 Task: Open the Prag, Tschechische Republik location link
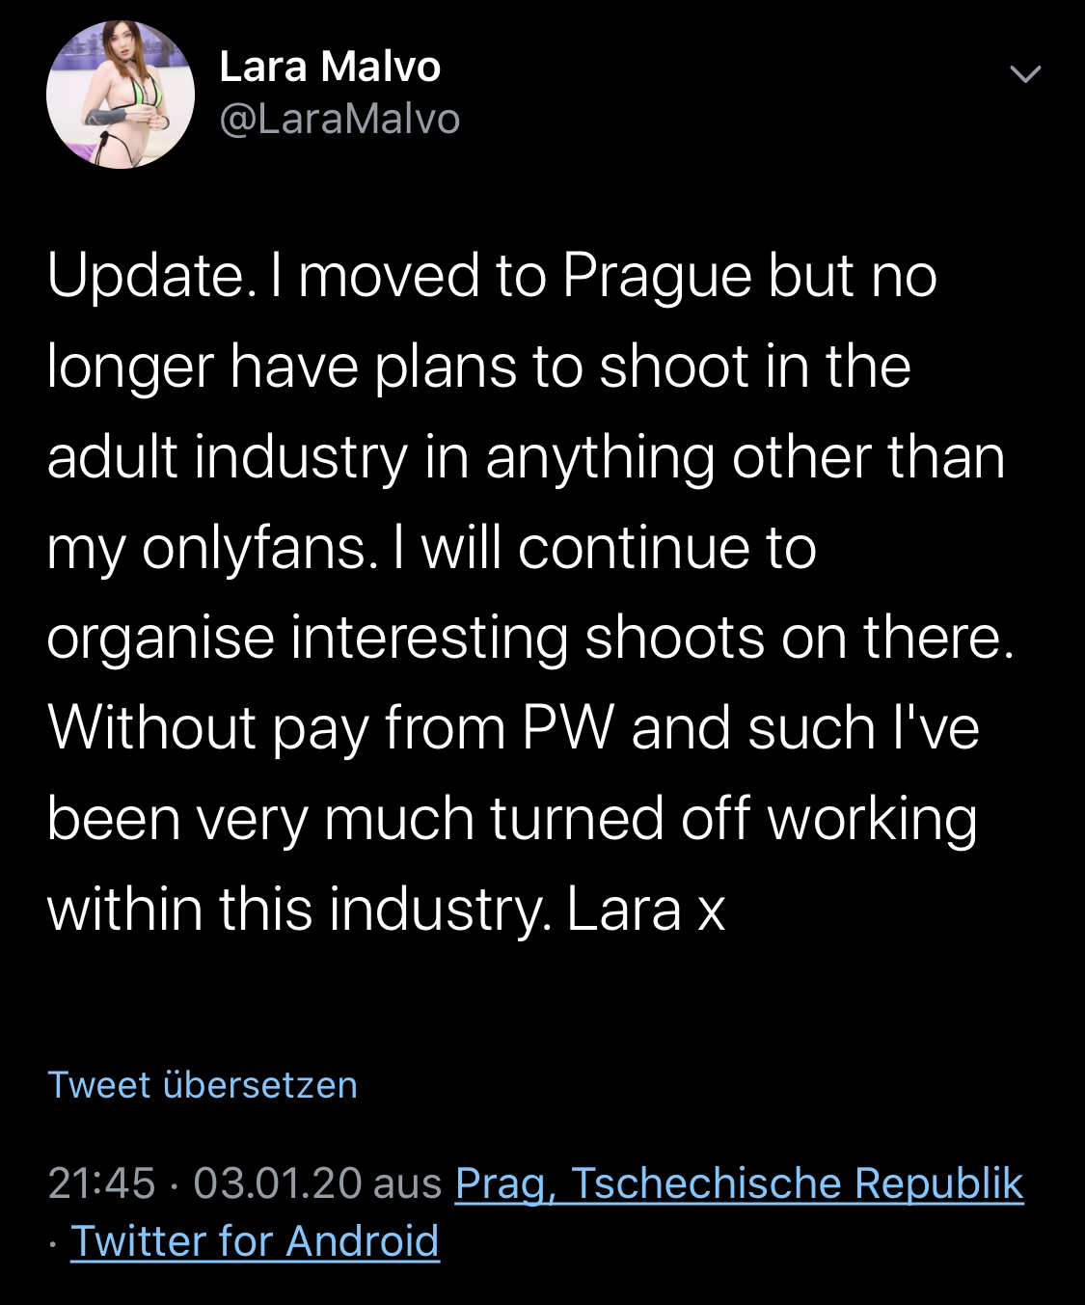coord(739,1183)
